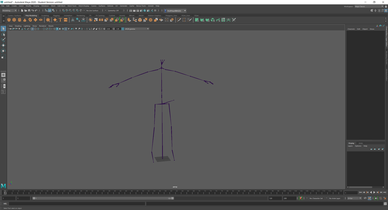Activate the Rotate tool
388x210 pixels.
tap(3, 51)
